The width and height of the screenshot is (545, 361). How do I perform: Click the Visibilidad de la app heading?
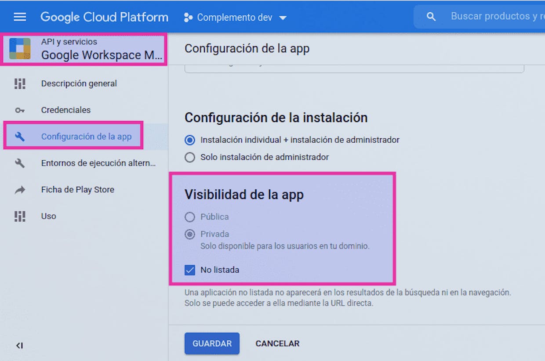pyautogui.click(x=244, y=195)
